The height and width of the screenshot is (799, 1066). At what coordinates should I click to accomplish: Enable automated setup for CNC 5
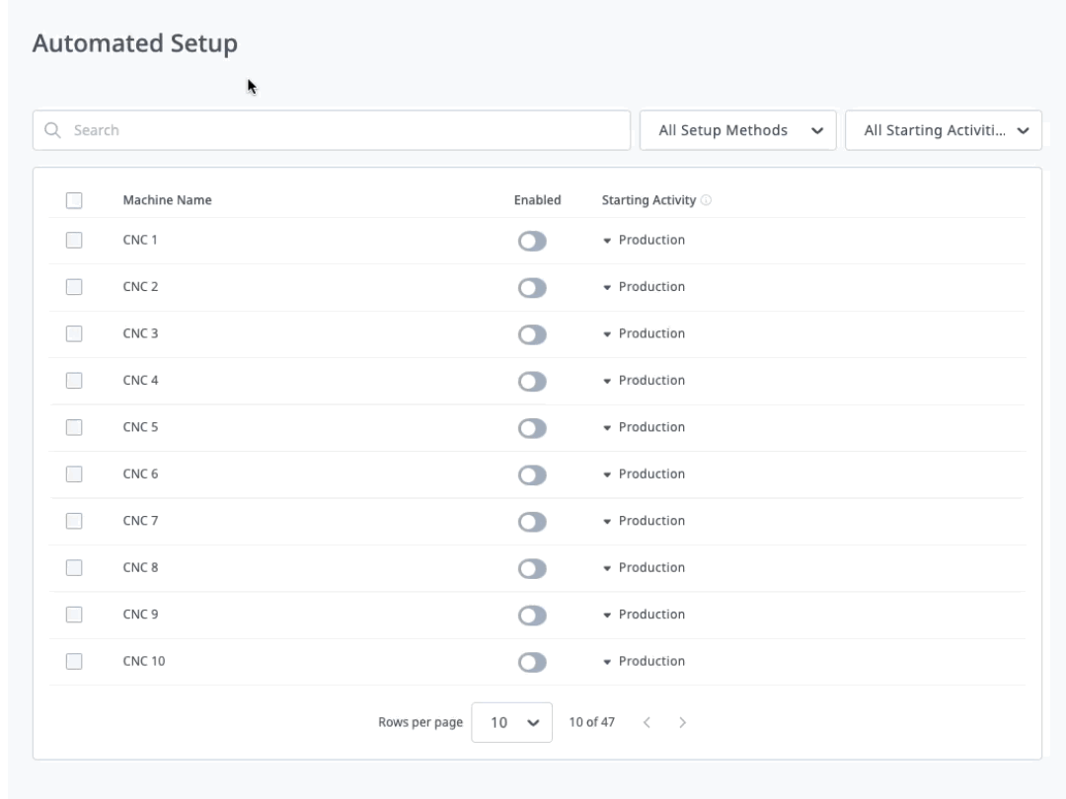(531, 426)
